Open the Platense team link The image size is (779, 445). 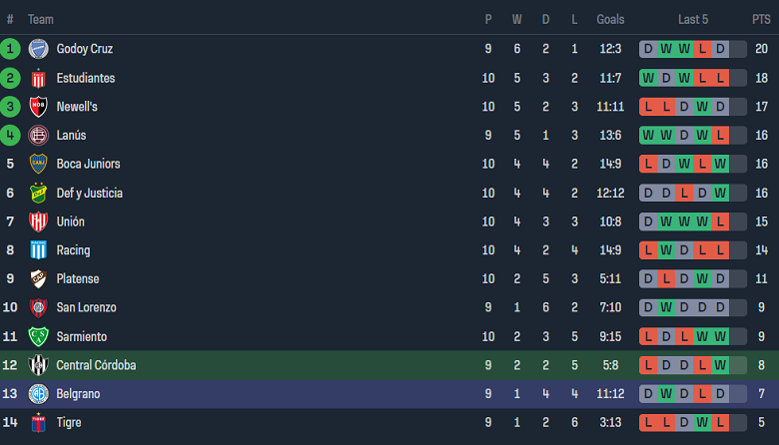(x=78, y=279)
